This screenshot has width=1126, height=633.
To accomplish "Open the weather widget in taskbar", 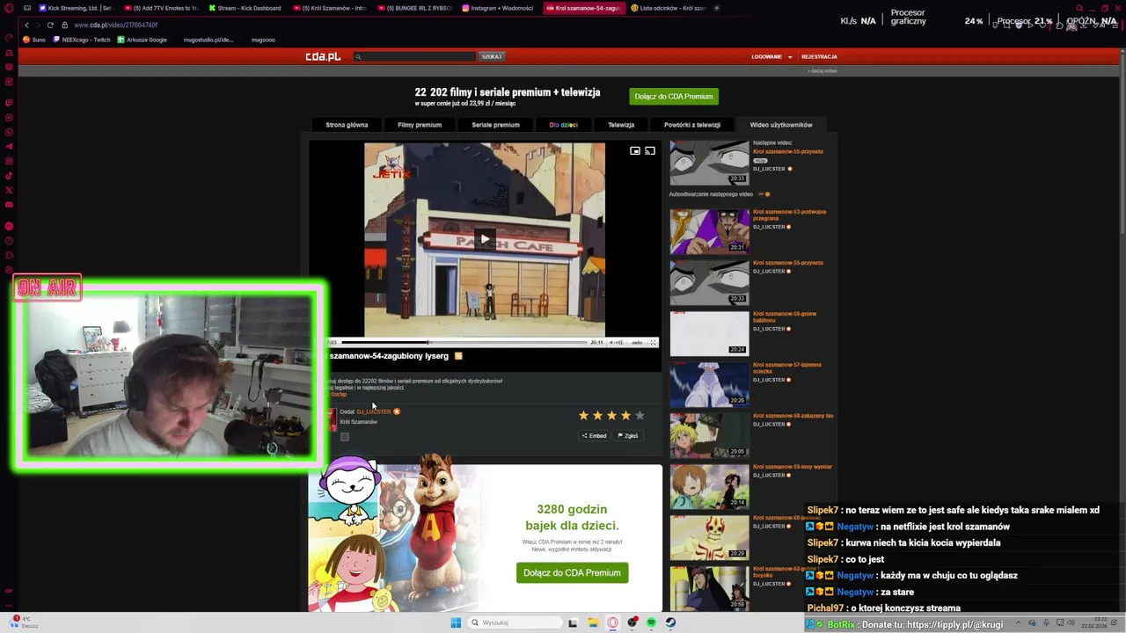I will (x=23, y=622).
